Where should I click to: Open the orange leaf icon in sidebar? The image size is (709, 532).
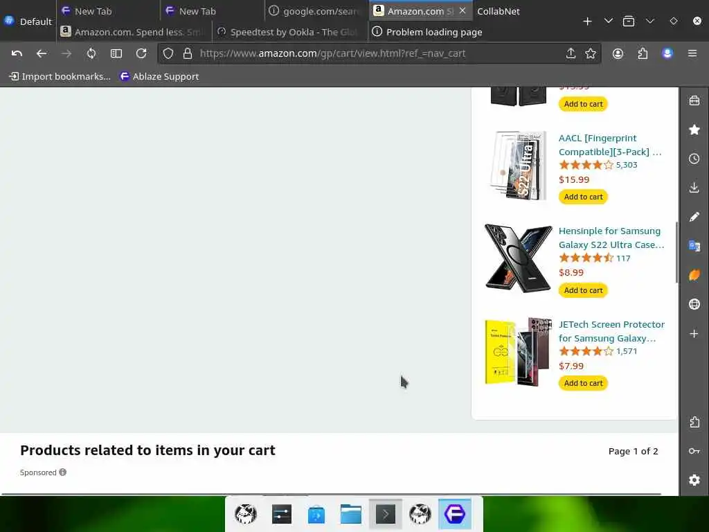pos(694,275)
